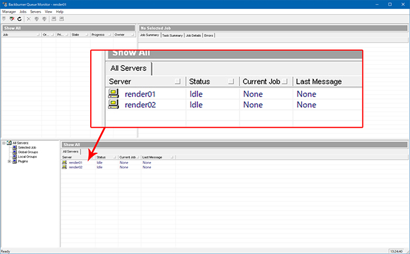The width and height of the screenshot is (410, 254).
Task: Click the Ready status bar text
Action: [x=5, y=252]
